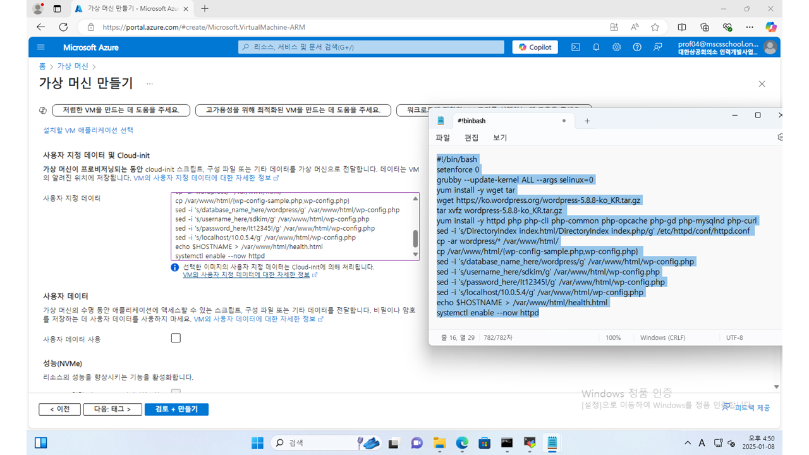The height and width of the screenshot is (455, 809).
Task: Open the Windows Start menu
Action: (257, 443)
